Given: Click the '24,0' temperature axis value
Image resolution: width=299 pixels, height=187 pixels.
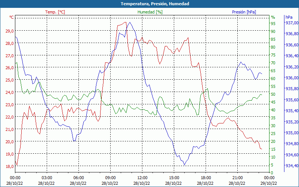Looking at the screenshot, I should [x=10, y=92].
